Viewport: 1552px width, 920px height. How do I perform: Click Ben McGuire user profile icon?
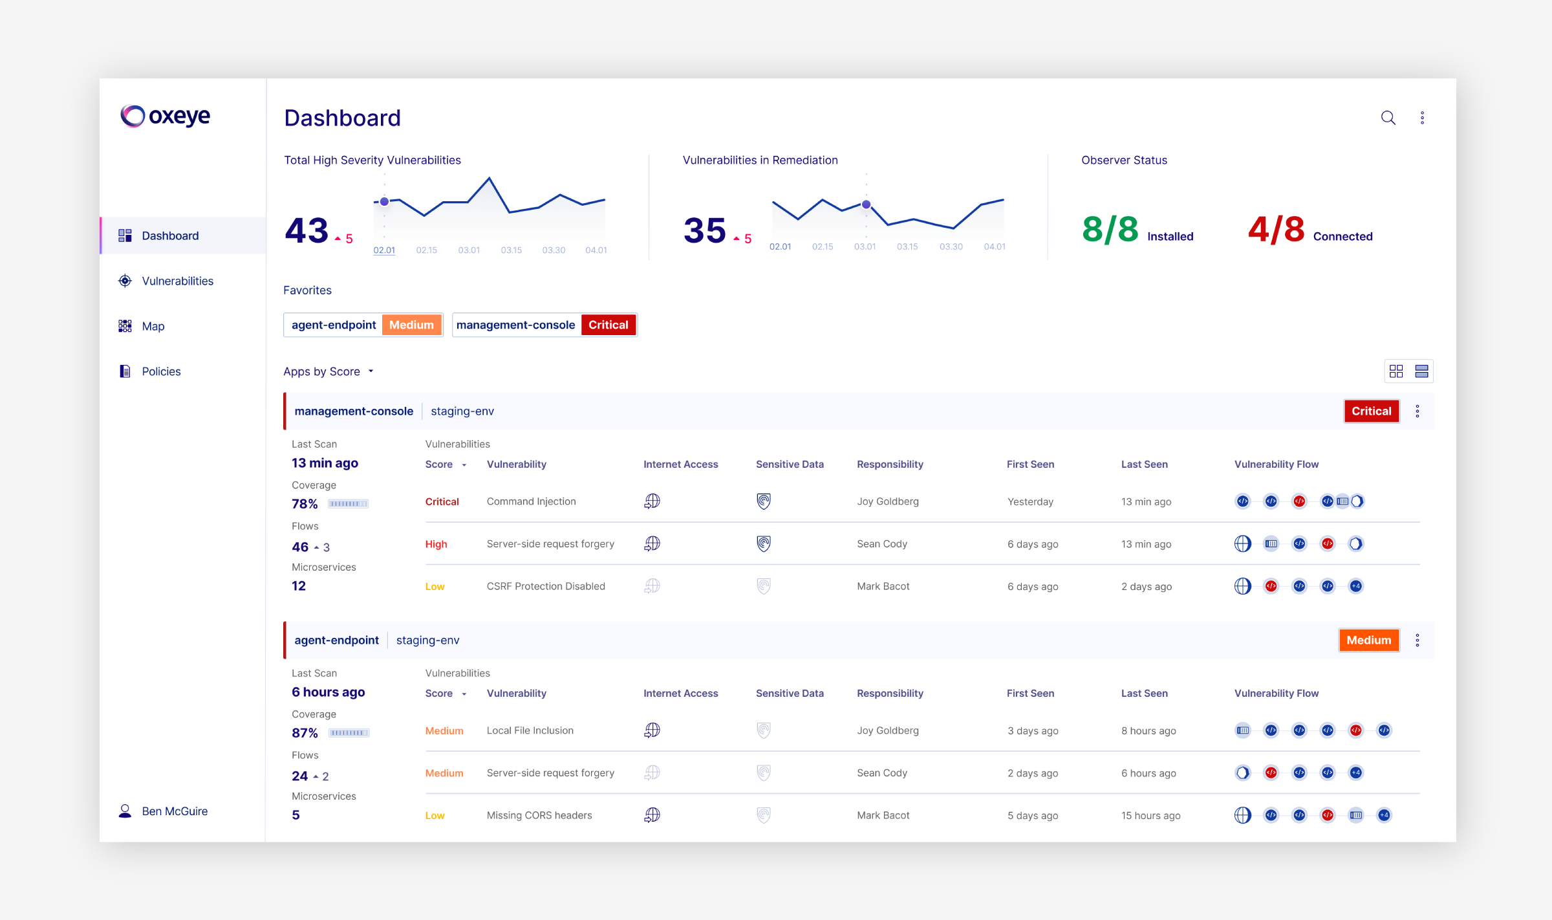pos(125,811)
